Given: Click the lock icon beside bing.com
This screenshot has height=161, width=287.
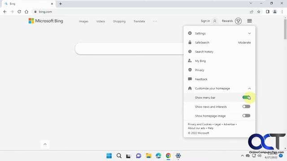Looking at the screenshot, I should tap(35, 12).
